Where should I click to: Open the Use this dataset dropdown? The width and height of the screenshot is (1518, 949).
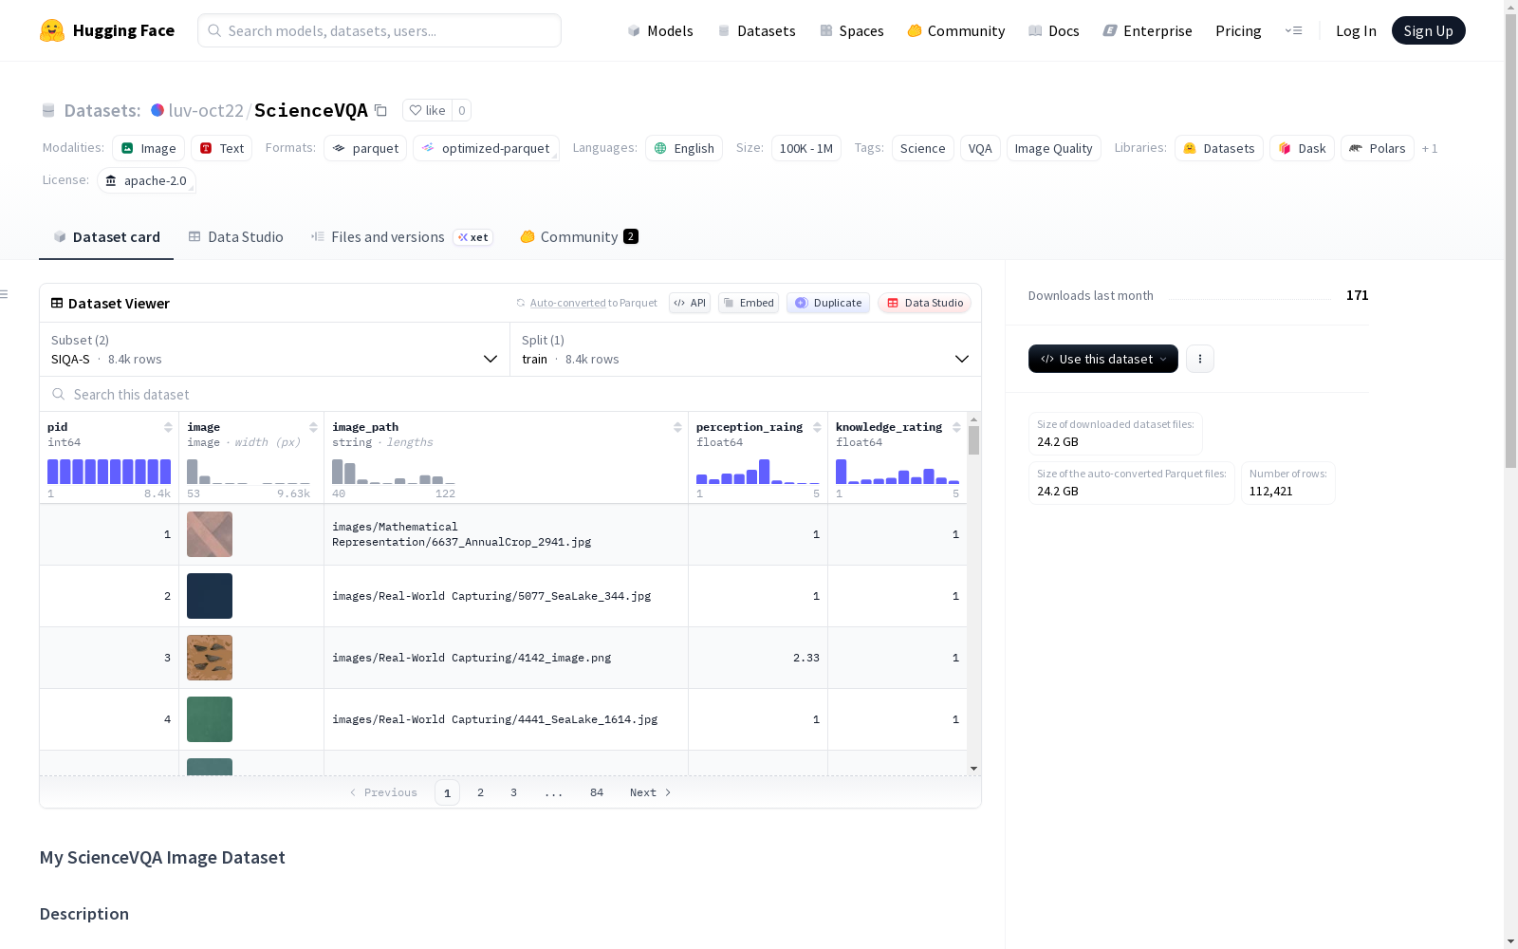1103,359
